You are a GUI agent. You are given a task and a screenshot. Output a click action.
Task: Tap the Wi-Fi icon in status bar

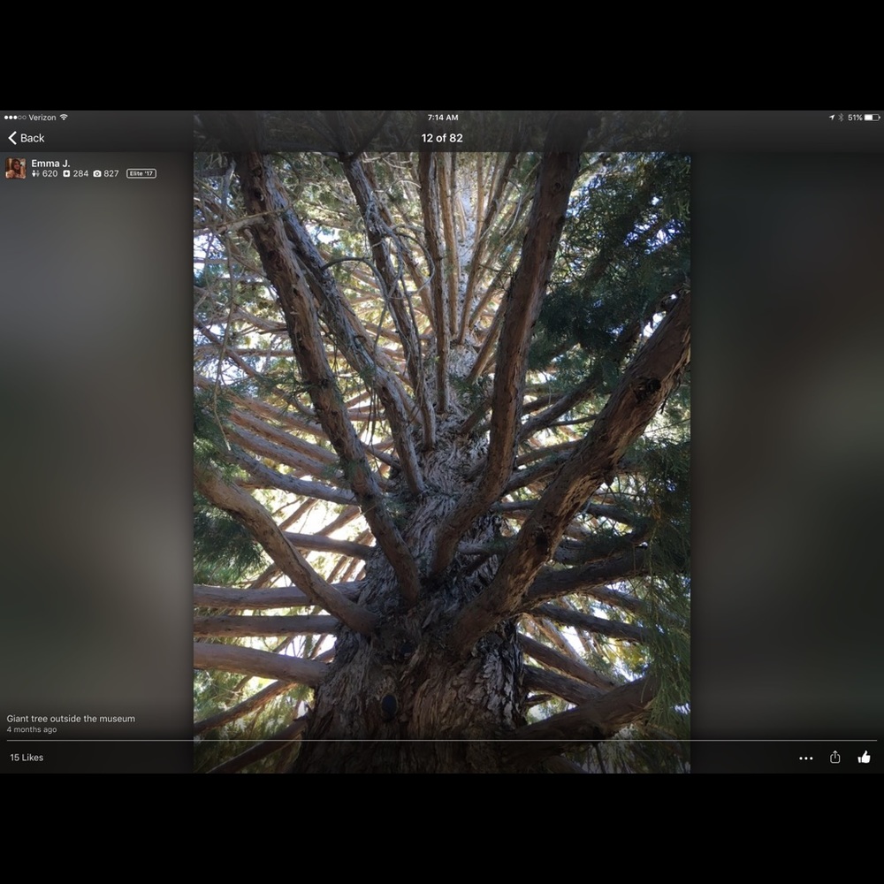coord(64,118)
